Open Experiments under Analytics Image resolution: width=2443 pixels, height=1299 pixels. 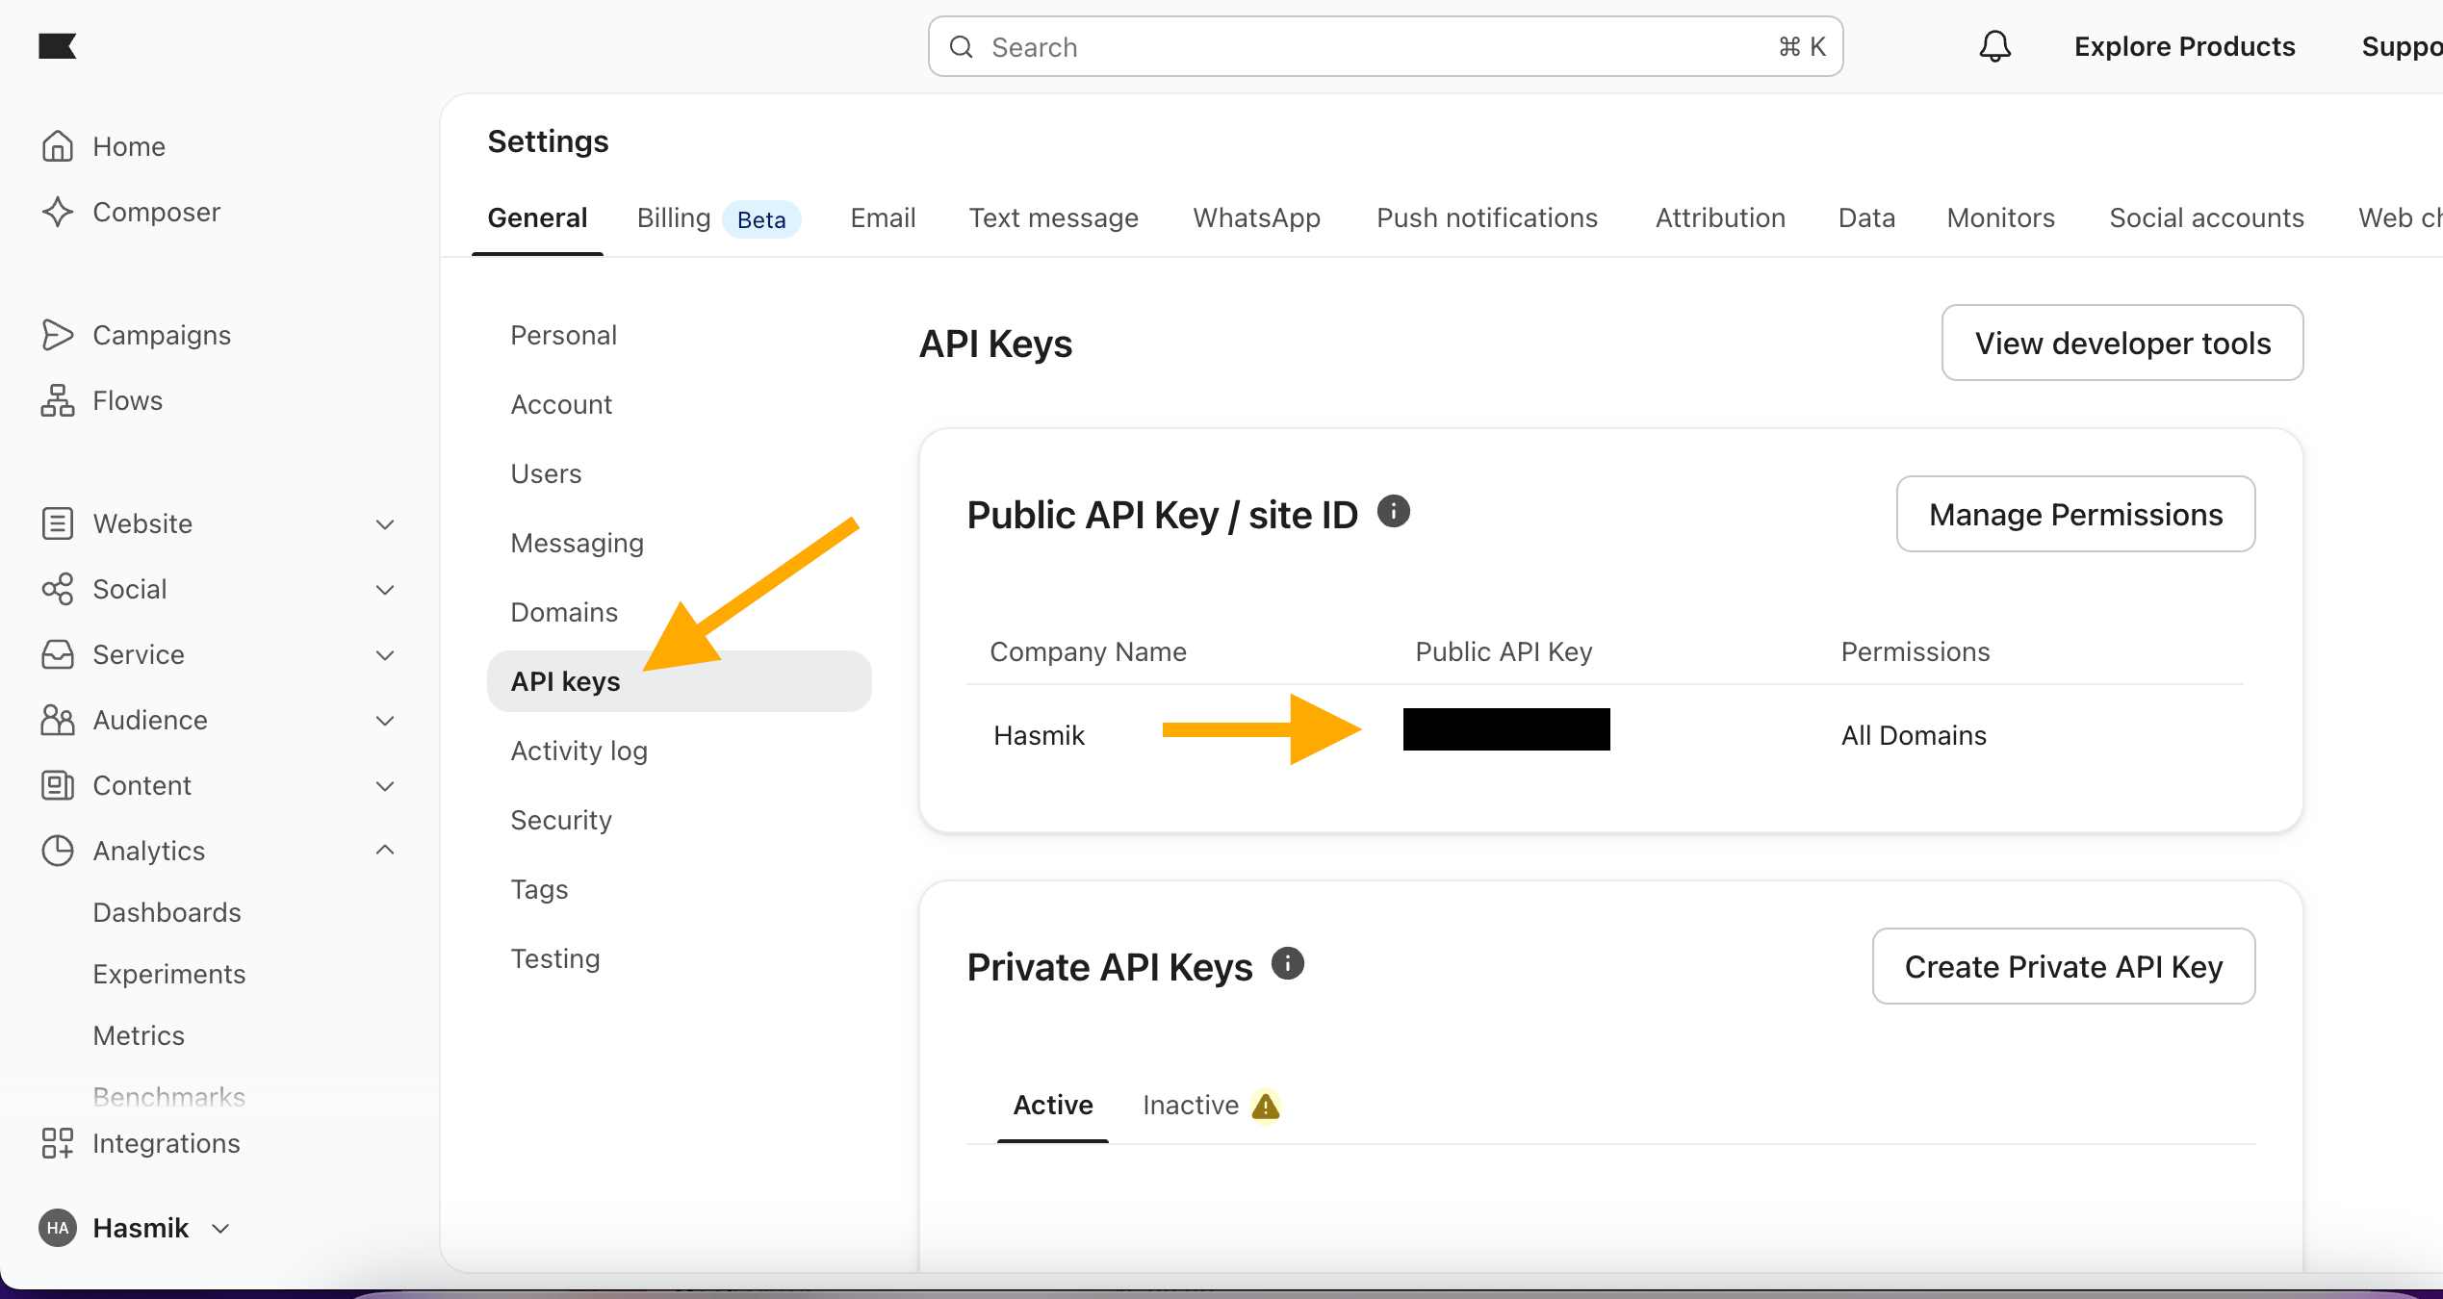[168, 974]
